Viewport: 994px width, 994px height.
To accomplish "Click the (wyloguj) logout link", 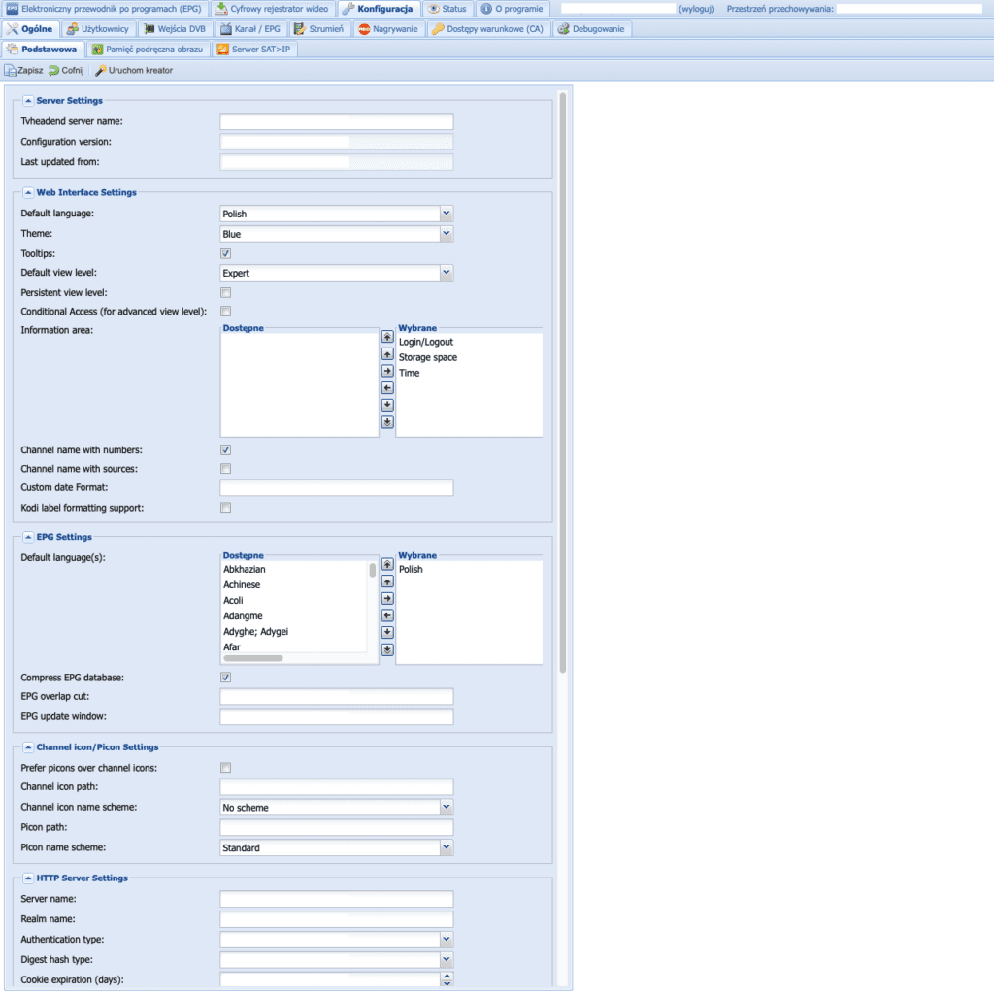I will click(695, 8).
